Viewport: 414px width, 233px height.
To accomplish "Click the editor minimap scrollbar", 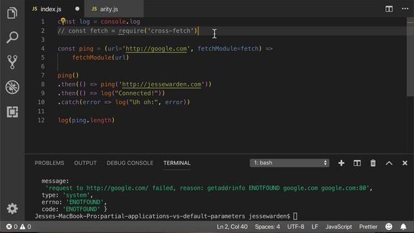I will pos(410,57).
